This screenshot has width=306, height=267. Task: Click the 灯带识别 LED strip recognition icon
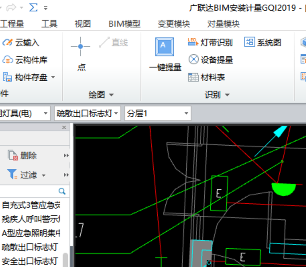[x=193, y=42]
